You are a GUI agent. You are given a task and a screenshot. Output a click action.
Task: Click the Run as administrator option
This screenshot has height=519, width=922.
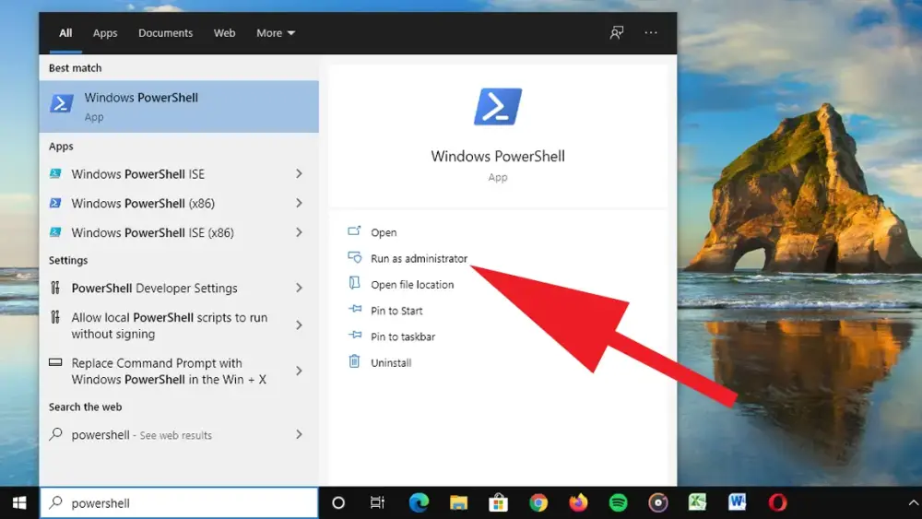(x=419, y=259)
